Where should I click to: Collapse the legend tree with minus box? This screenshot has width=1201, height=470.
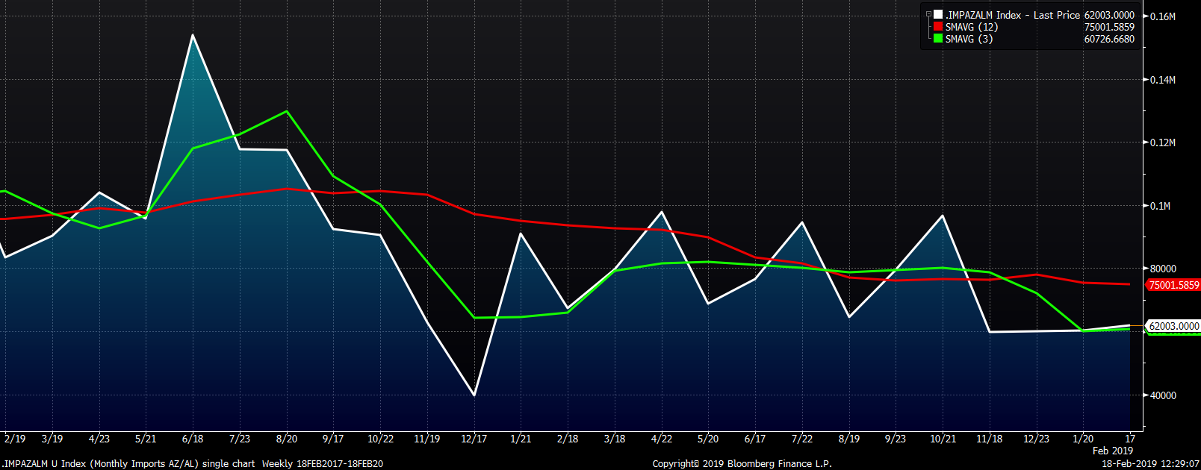(x=928, y=14)
